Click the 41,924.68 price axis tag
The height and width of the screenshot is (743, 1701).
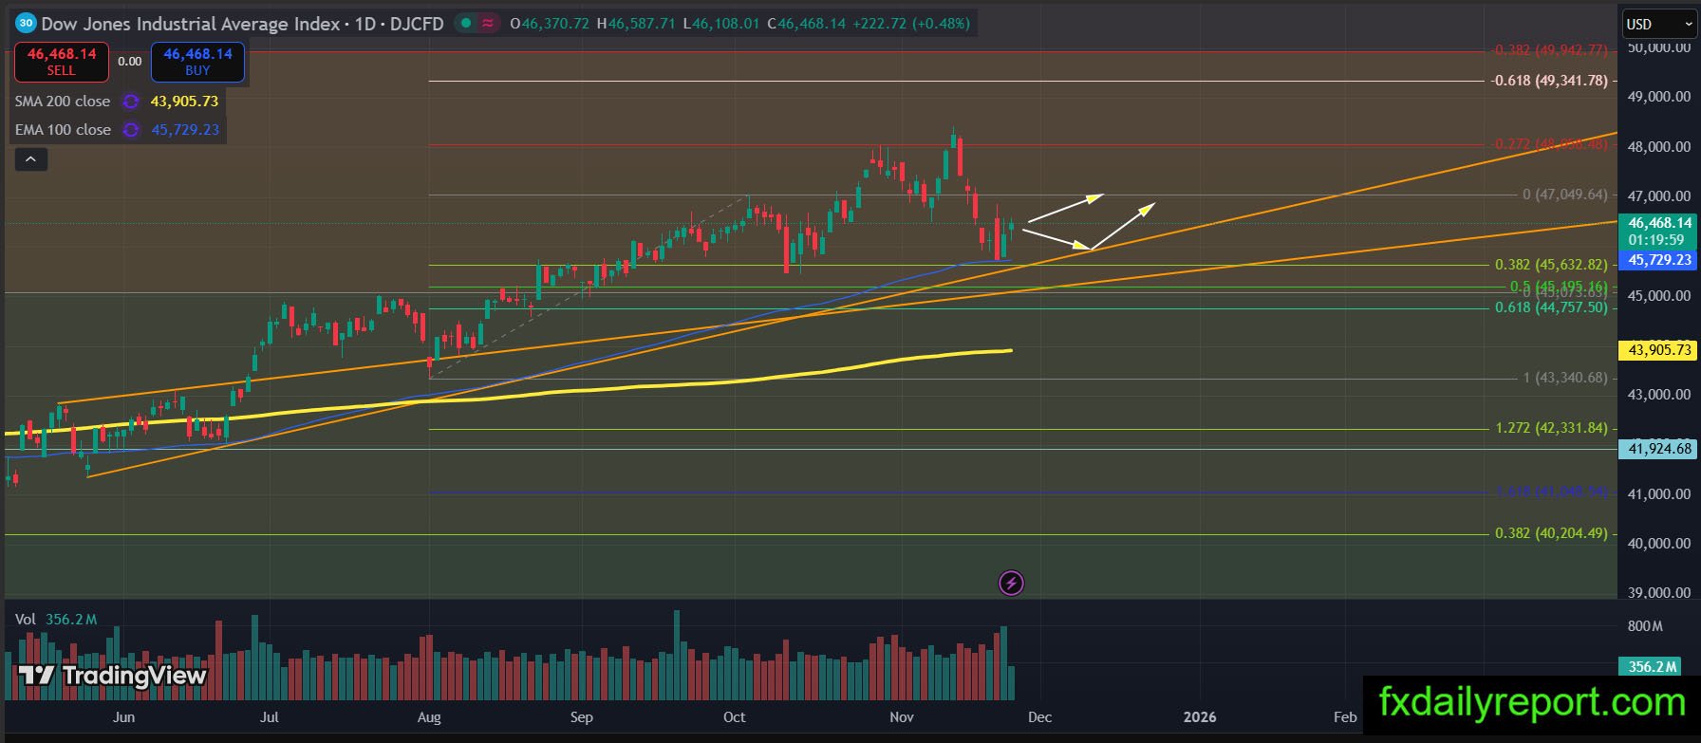click(x=1658, y=449)
